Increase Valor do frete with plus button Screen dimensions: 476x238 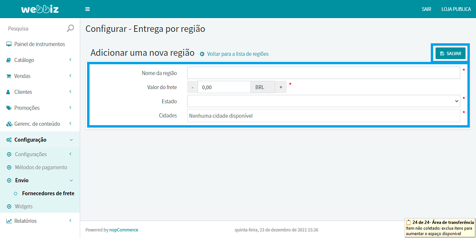click(x=281, y=87)
